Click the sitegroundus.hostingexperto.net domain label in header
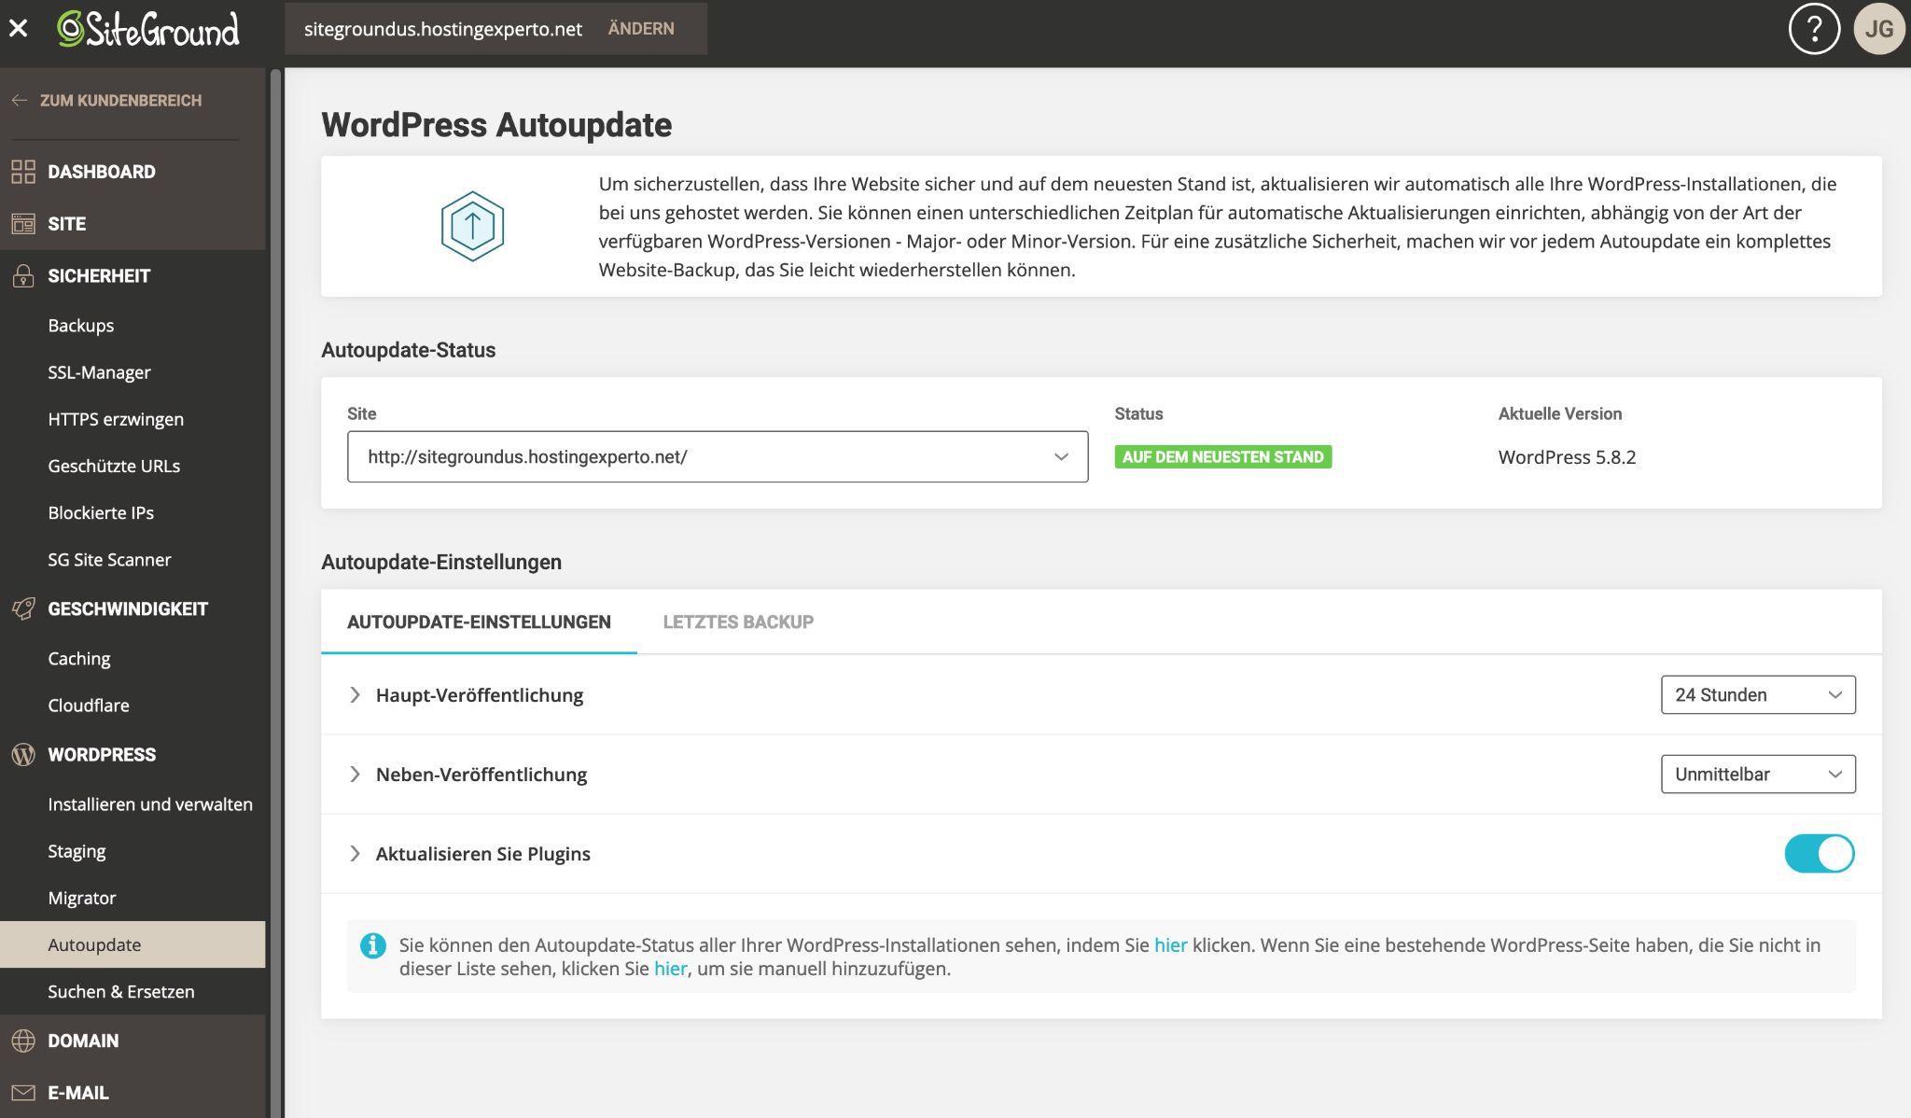The width and height of the screenshot is (1911, 1118). click(443, 29)
